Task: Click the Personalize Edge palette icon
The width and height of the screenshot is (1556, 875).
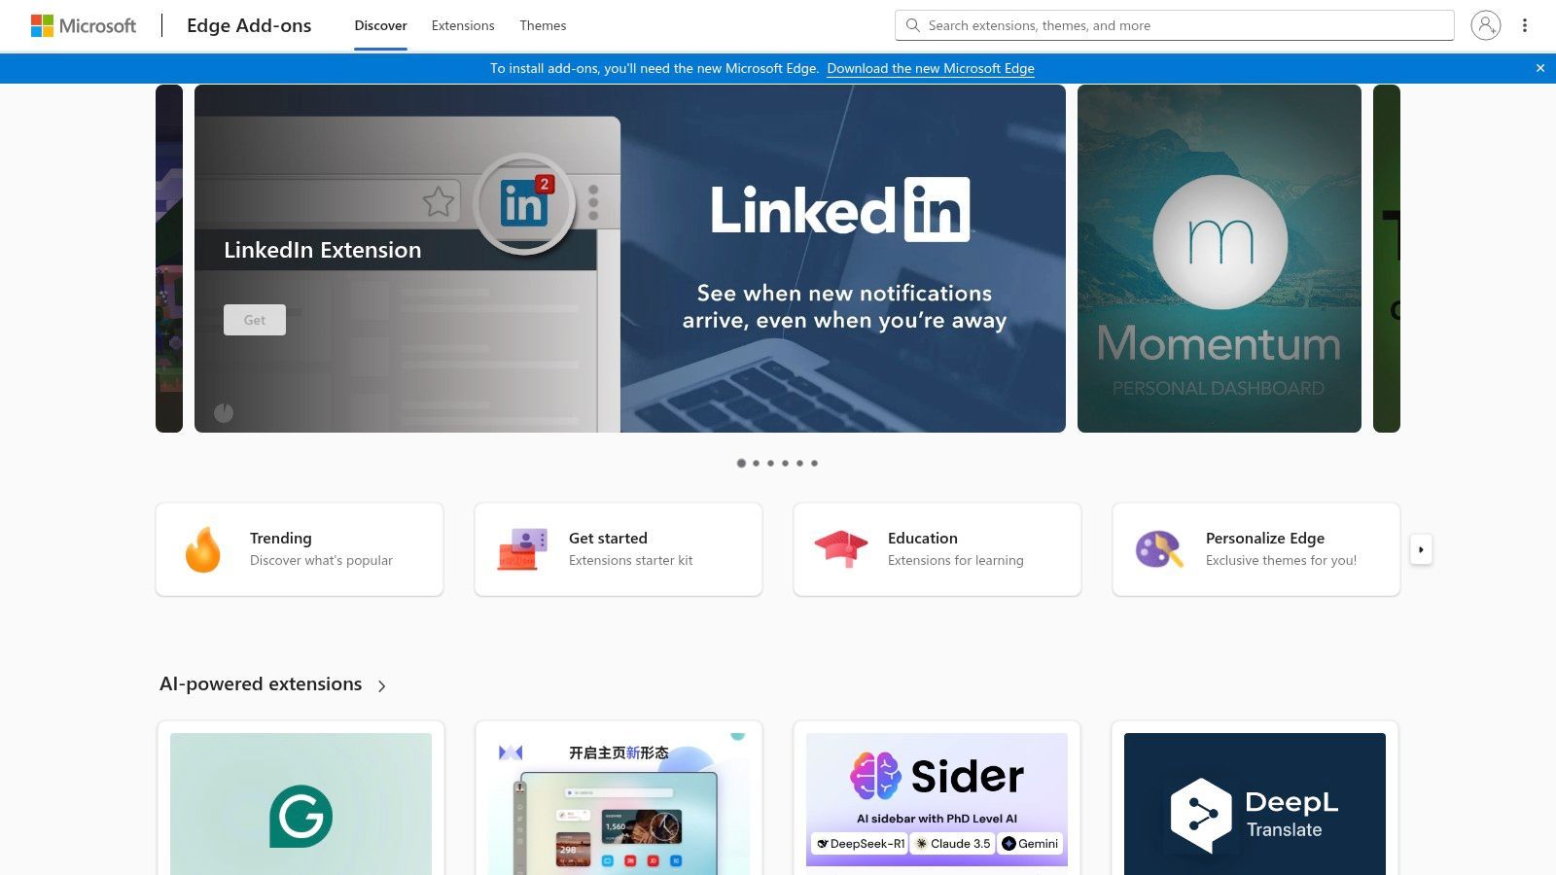Action: tap(1159, 549)
